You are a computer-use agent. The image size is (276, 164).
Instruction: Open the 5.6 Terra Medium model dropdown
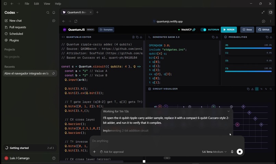pos(214,152)
